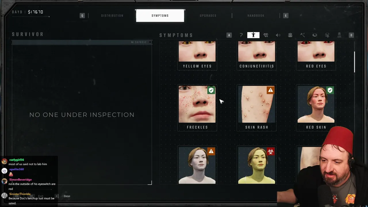Open the Distribution tab

point(112,16)
